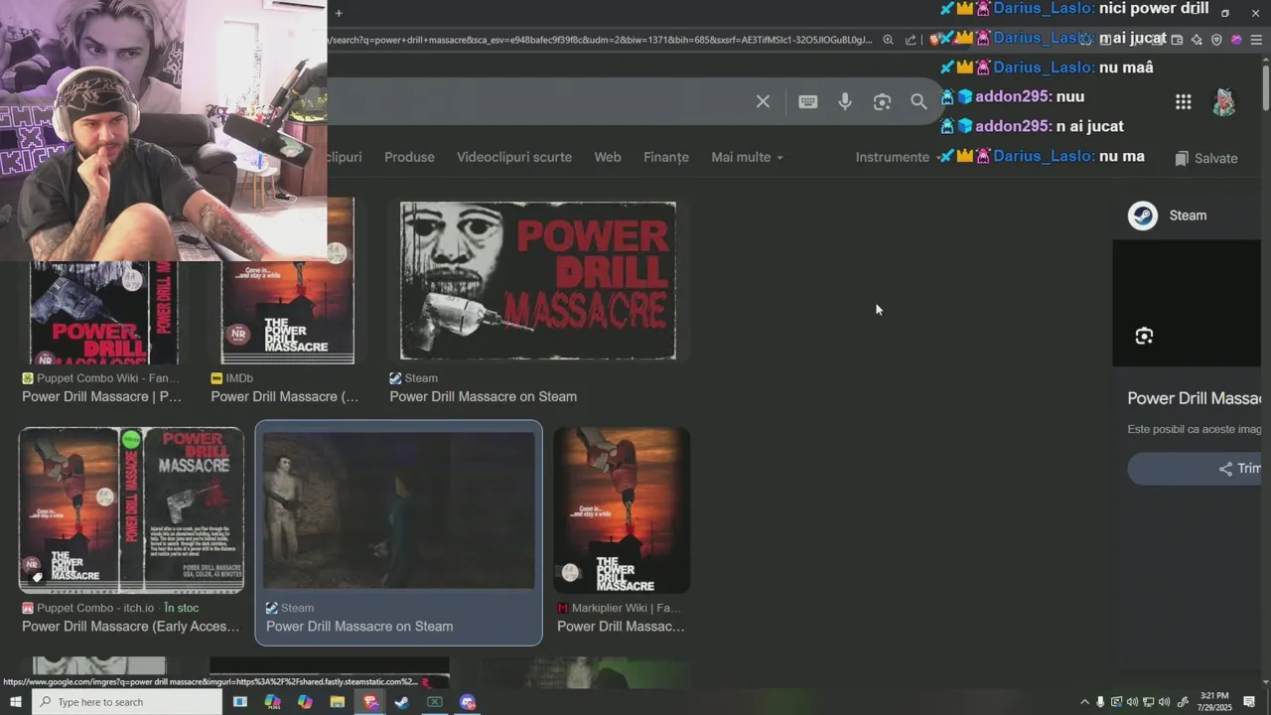This screenshot has width=1271, height=715.
Task: Open the browser hamburger menu
Action: [1256, 40]
